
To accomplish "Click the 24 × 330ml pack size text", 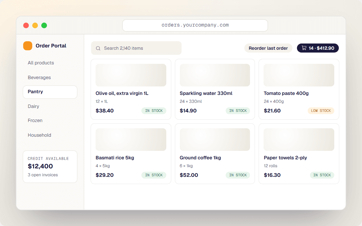I will click(191, 101).
